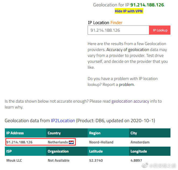Screen dimensions: 178x170
Task: Click the Netherlands flag icon
Action: 71,142
